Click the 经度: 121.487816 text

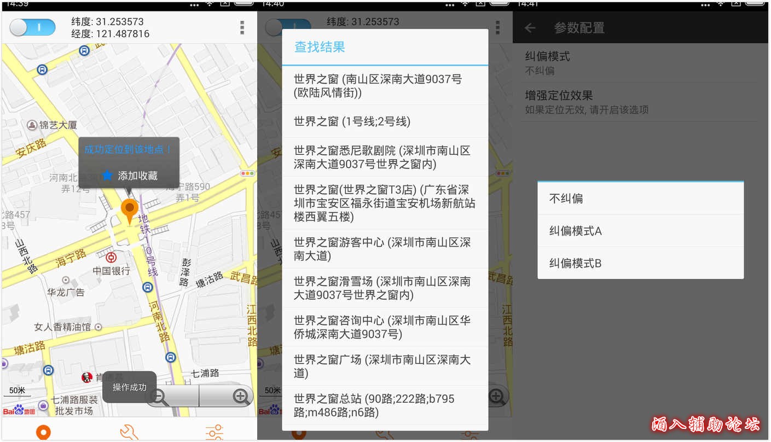pyautogui.click(x=110, y=34)
